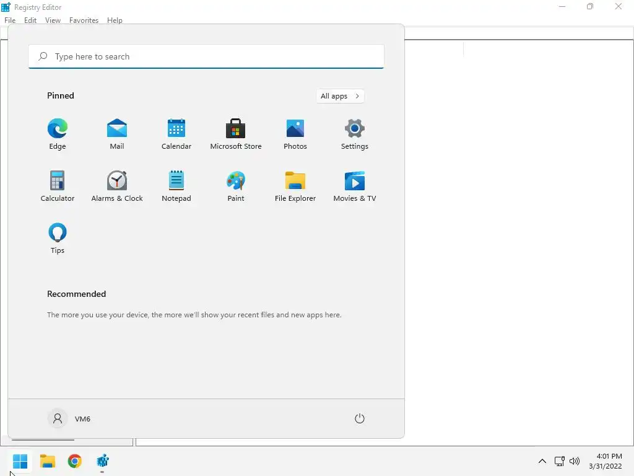Open the Paint app
The width and height of the screenshot is (634, 476).
coord(236,186)
